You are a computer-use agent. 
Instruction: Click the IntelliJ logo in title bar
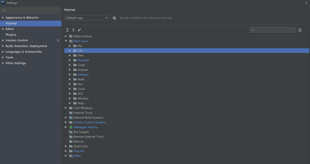coord(3,3)
